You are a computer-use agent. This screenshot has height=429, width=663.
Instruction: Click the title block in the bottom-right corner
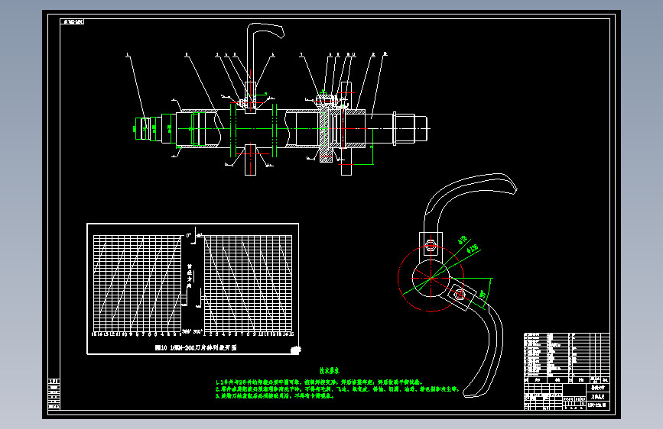tap(567, 396)
